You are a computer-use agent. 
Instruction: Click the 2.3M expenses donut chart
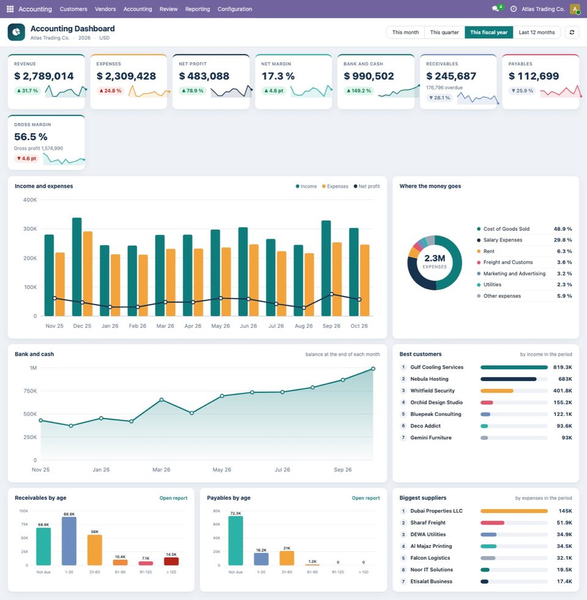(x=435, y=262)
